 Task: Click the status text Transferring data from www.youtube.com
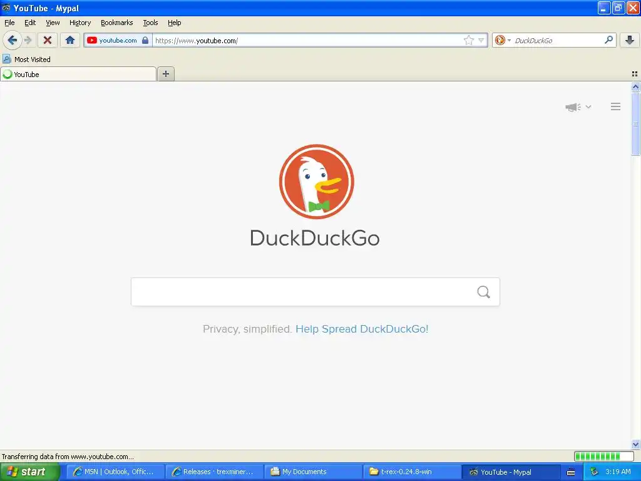coord(68,457)
